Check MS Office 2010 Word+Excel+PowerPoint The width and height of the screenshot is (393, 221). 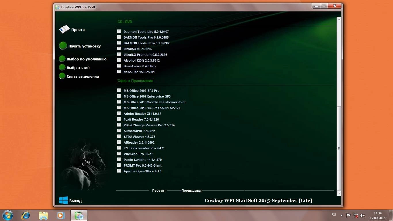click(x=119, y=102)
